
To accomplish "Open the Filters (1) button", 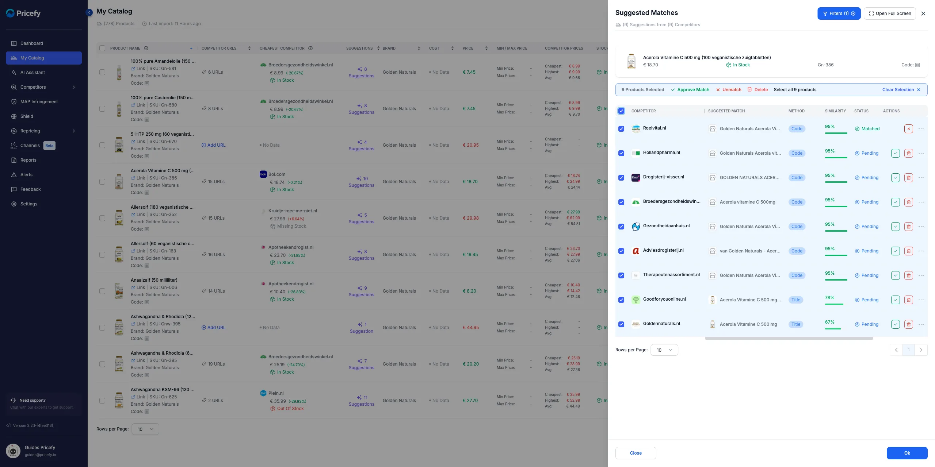I will 839,13.
